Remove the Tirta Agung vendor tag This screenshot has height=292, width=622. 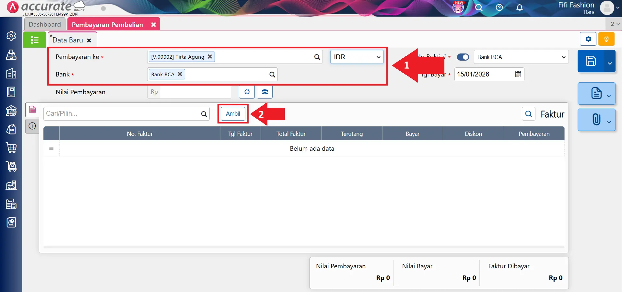[210, 56]
